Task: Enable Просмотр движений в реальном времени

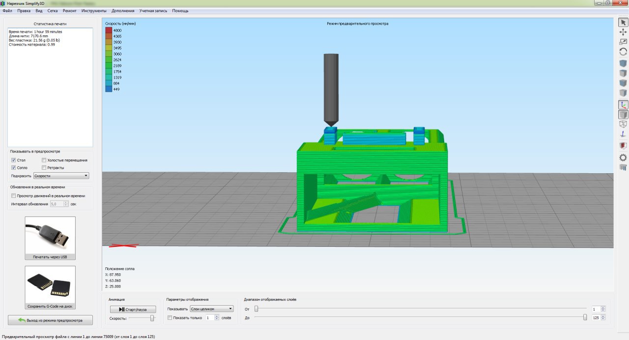Action: 14,196
